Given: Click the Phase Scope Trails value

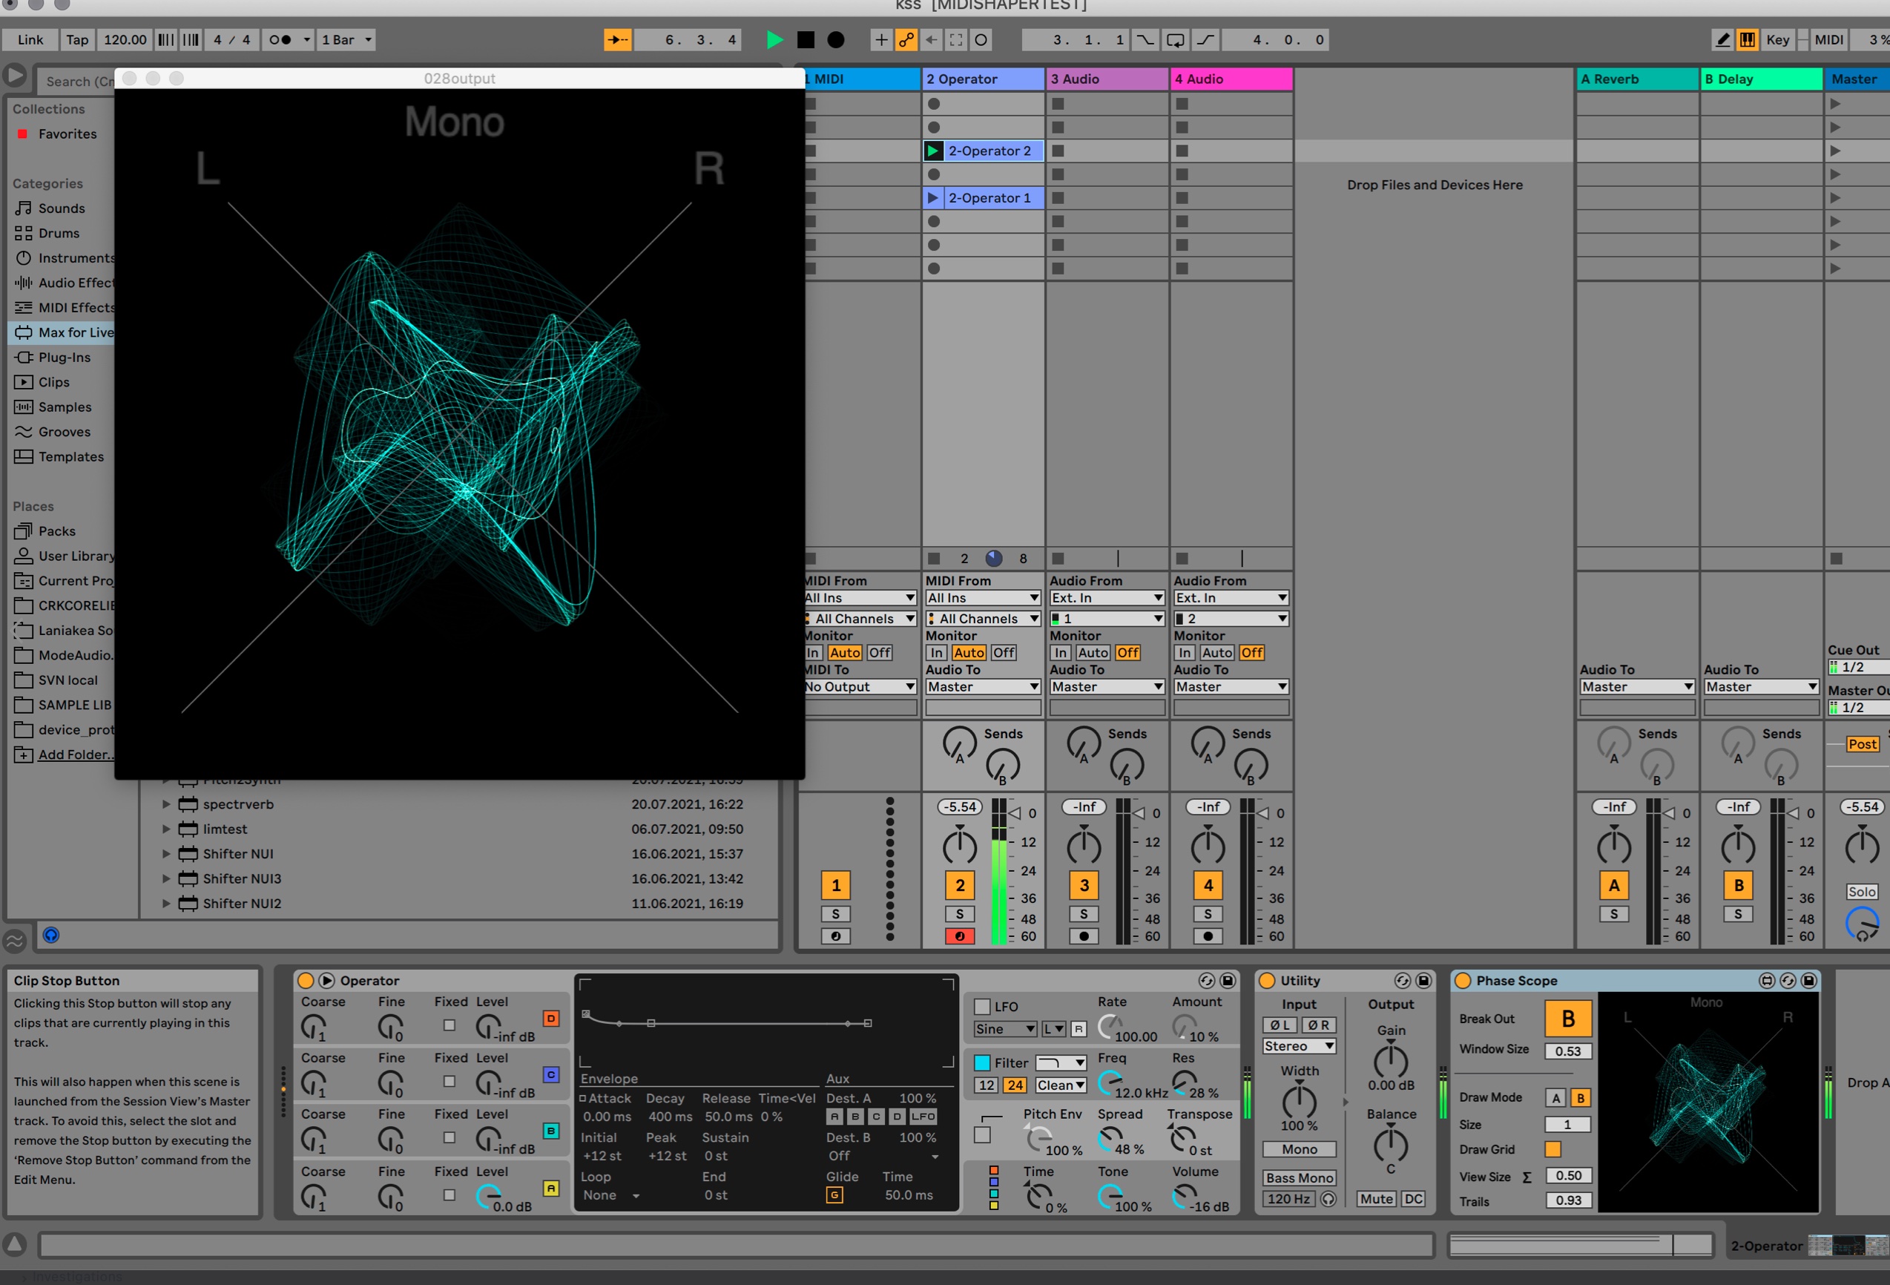Looking at the screenshot, I should point(1567,1200).
